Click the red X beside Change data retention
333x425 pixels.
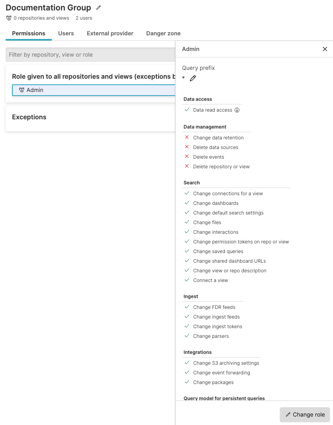click(186, 137)
